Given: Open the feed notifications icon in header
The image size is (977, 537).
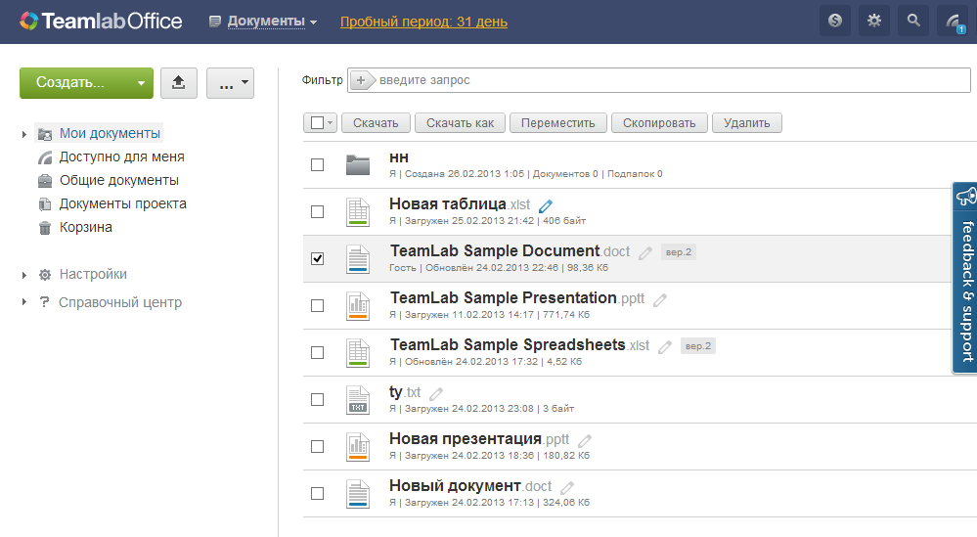Looking at the screenshot, I should point(953,21).
